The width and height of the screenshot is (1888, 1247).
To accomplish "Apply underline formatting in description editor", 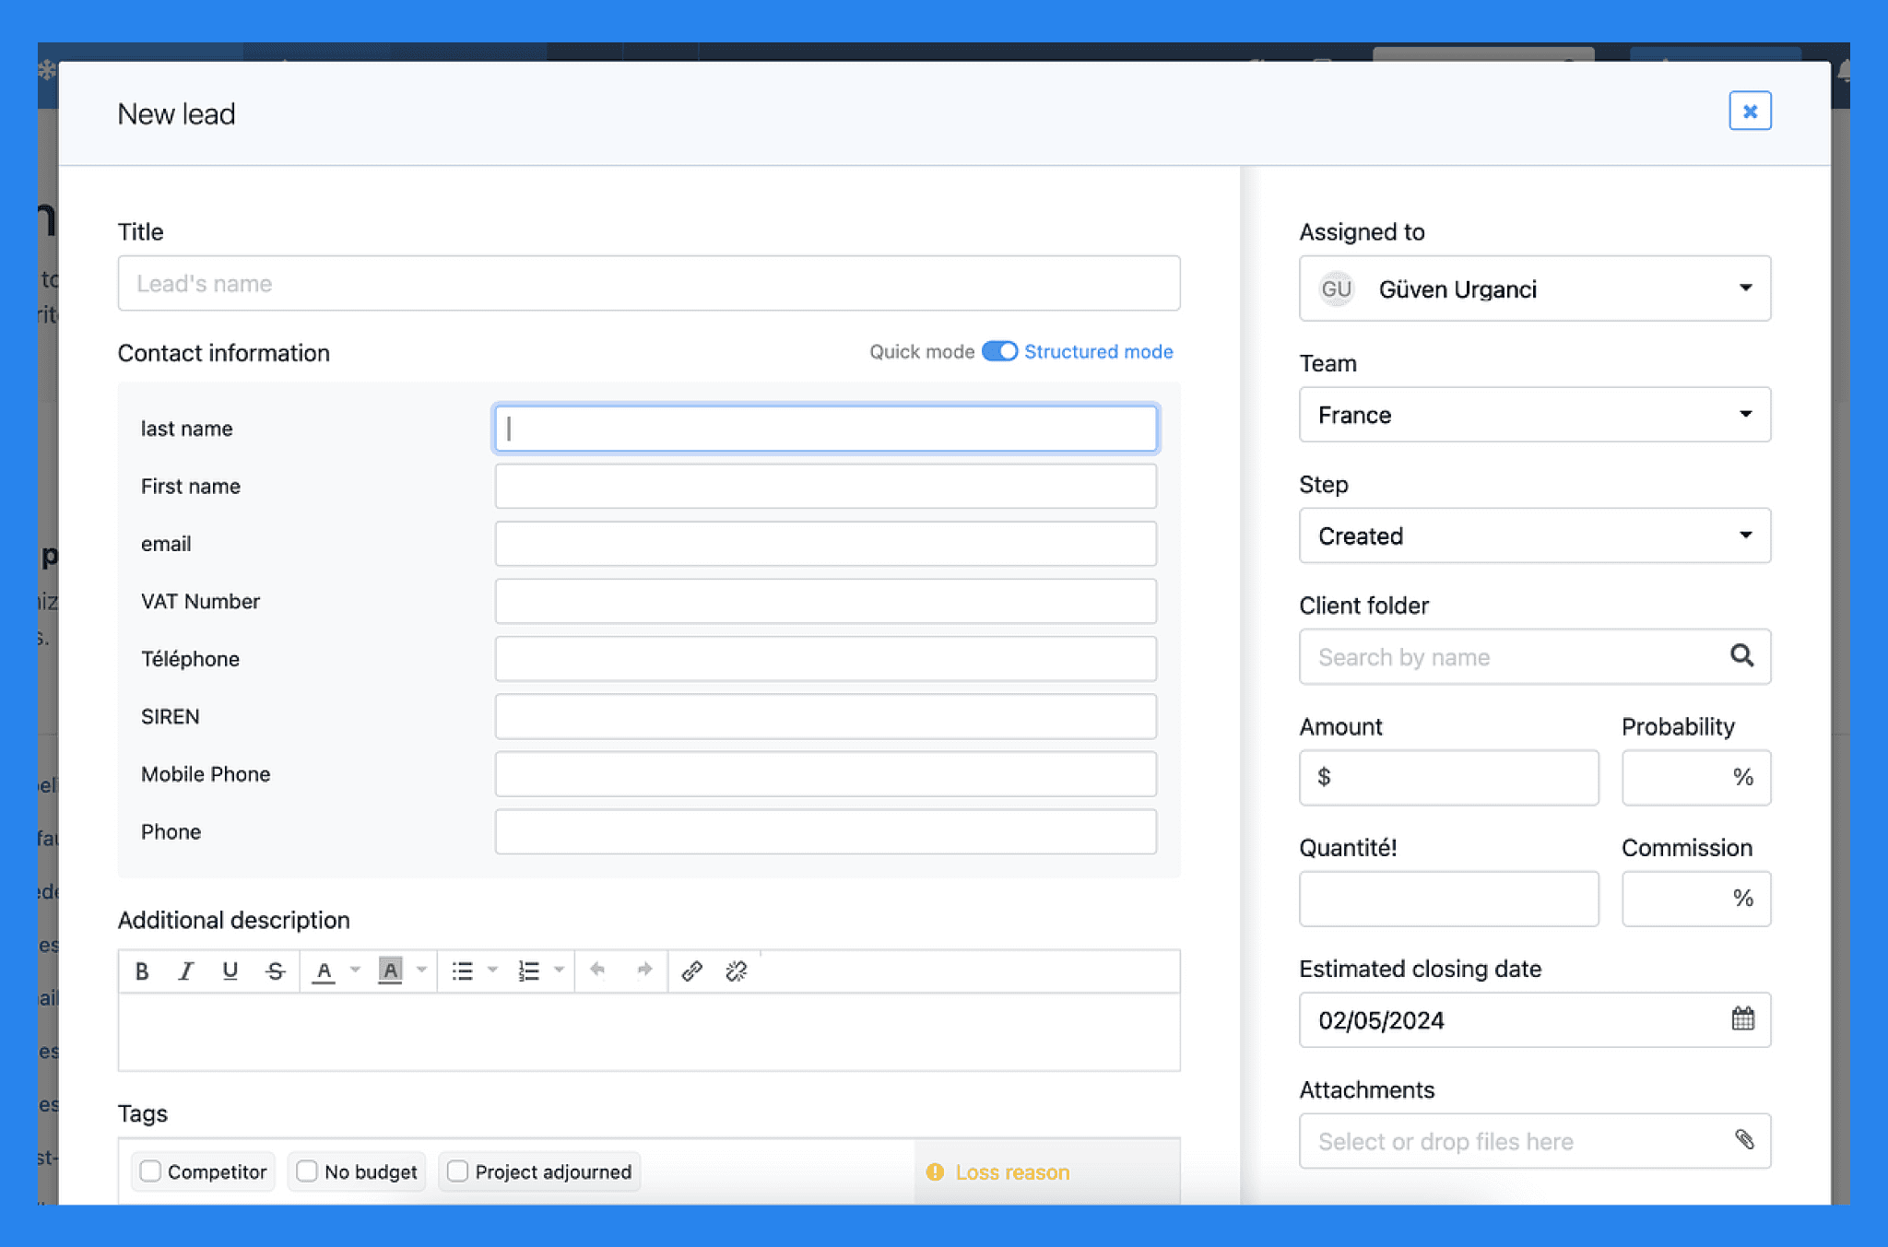I will point(230,971).
